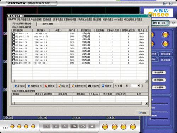This screenshot has height=133, width=177.
Task: Select the 系统功能 tab in the side panel
Action: (x=166, y=60)
